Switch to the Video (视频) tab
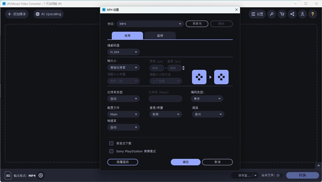322x182 pixels. pos(128,35)
